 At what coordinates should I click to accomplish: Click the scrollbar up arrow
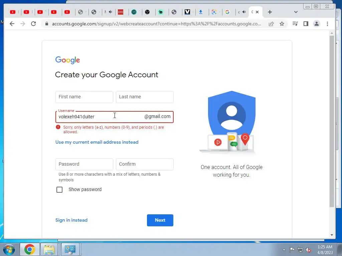[332, 33]
